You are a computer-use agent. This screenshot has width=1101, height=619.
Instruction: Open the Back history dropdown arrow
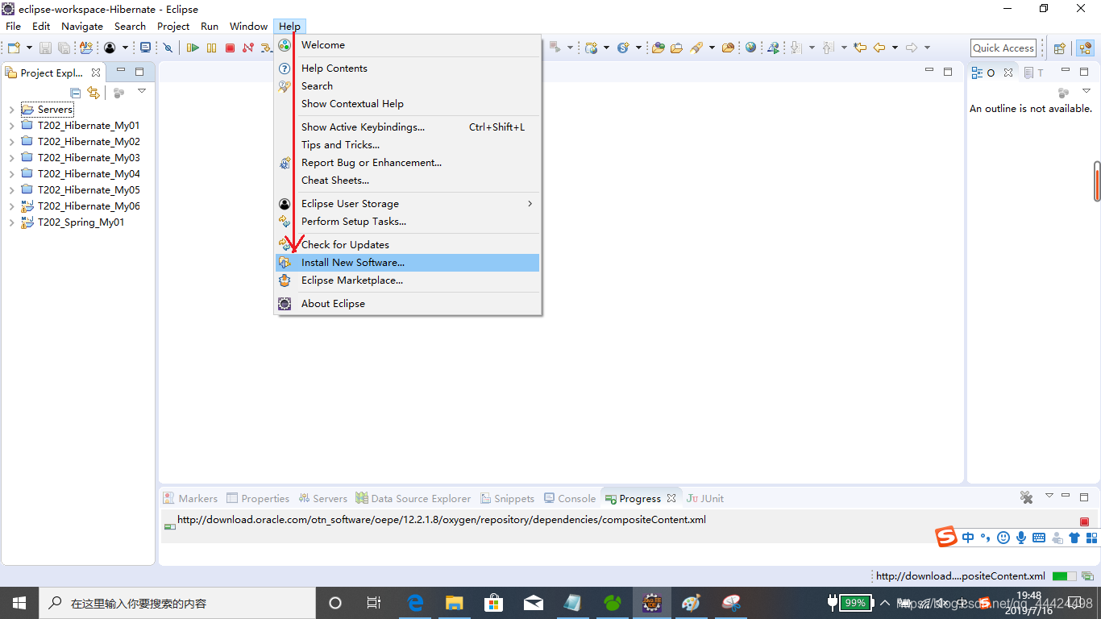click(895, 48)
